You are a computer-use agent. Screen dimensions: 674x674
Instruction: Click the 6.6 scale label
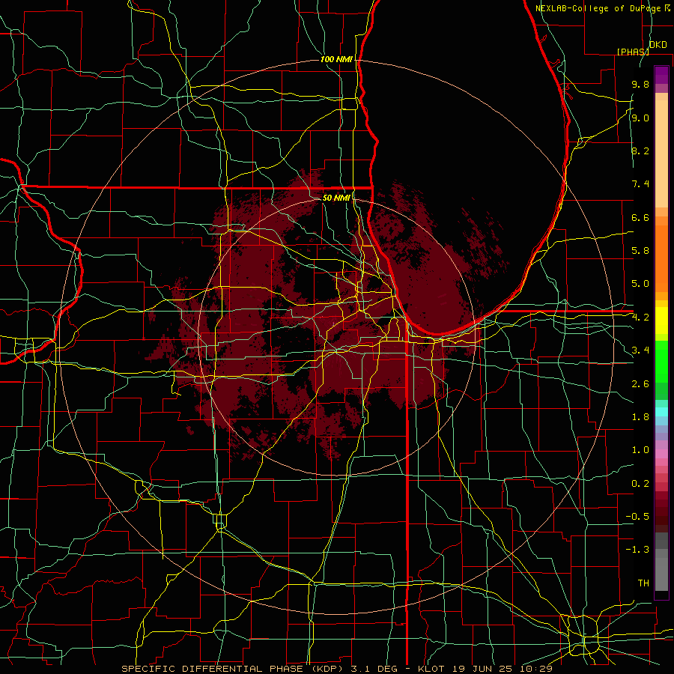[640, 217]
